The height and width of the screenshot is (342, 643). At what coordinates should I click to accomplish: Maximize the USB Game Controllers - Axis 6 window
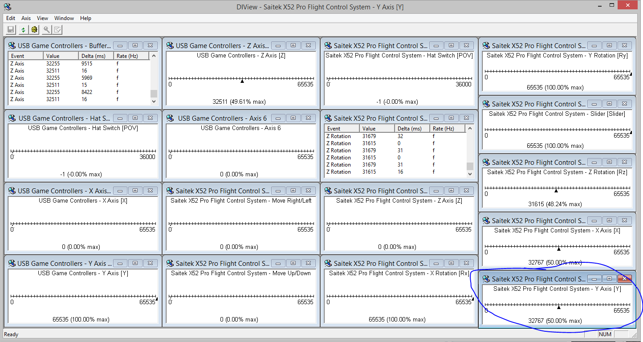[x=293, y=118]
